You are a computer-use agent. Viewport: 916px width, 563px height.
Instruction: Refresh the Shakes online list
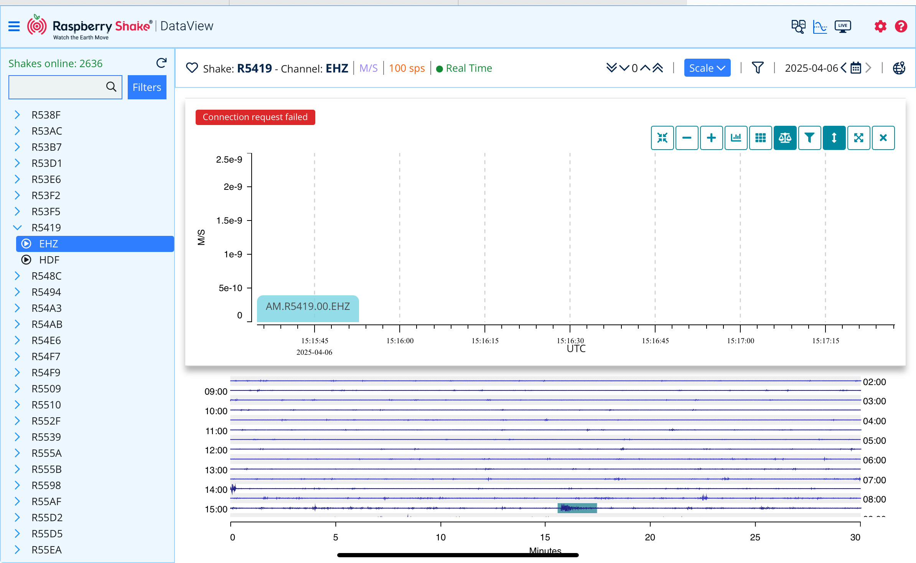[161, 63]
